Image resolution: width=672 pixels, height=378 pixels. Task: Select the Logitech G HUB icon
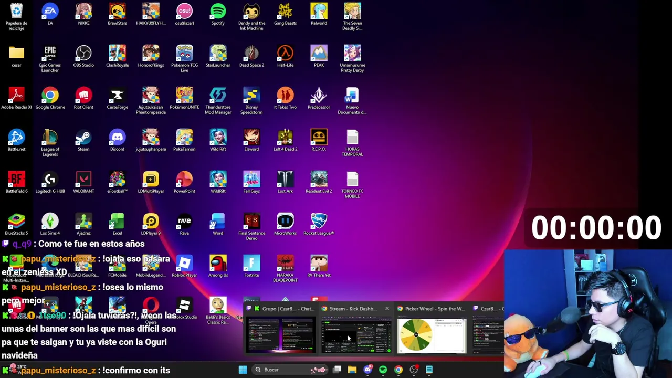point(50,182)
